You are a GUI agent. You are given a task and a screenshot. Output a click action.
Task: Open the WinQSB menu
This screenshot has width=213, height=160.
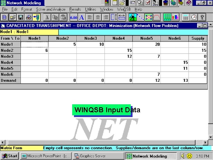124,9
